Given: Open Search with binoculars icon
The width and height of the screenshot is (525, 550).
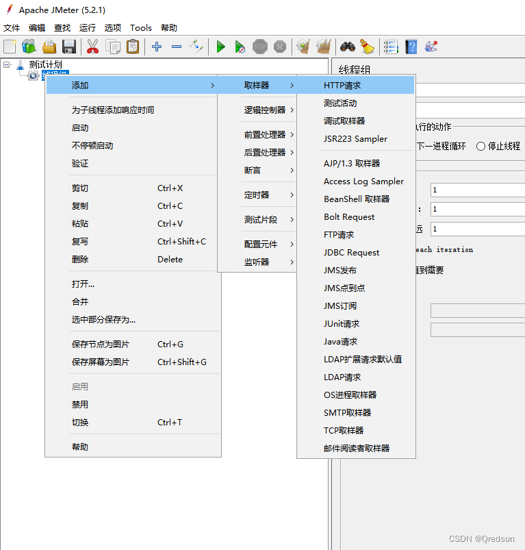Looking at the screenshot, I should coord(347,47).
